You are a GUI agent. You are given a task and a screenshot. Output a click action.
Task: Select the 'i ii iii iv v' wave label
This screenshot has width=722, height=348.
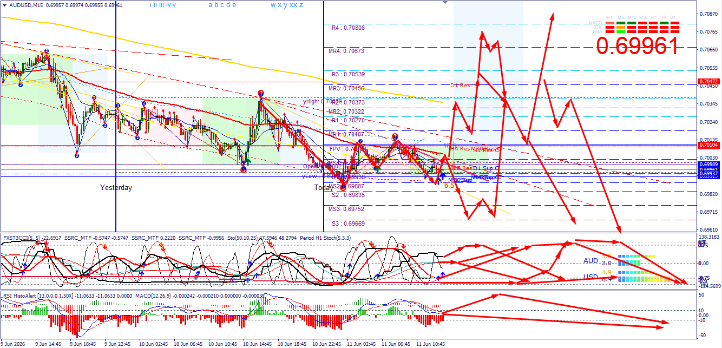pyautogui.click(x=163, y=5)
